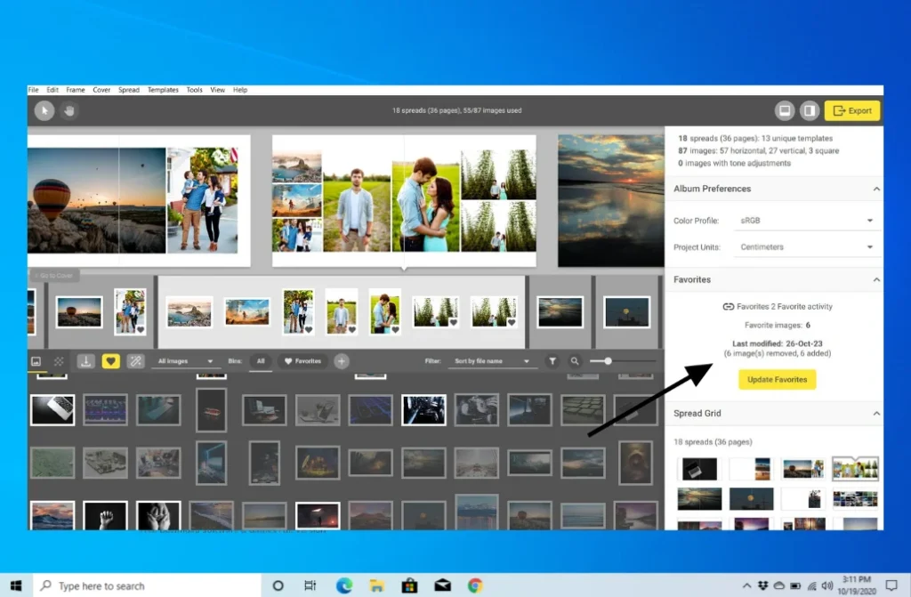Adjust the thumbnail zoom slider
The width and height of the screenshot is (911, 597).
(609, 361)
